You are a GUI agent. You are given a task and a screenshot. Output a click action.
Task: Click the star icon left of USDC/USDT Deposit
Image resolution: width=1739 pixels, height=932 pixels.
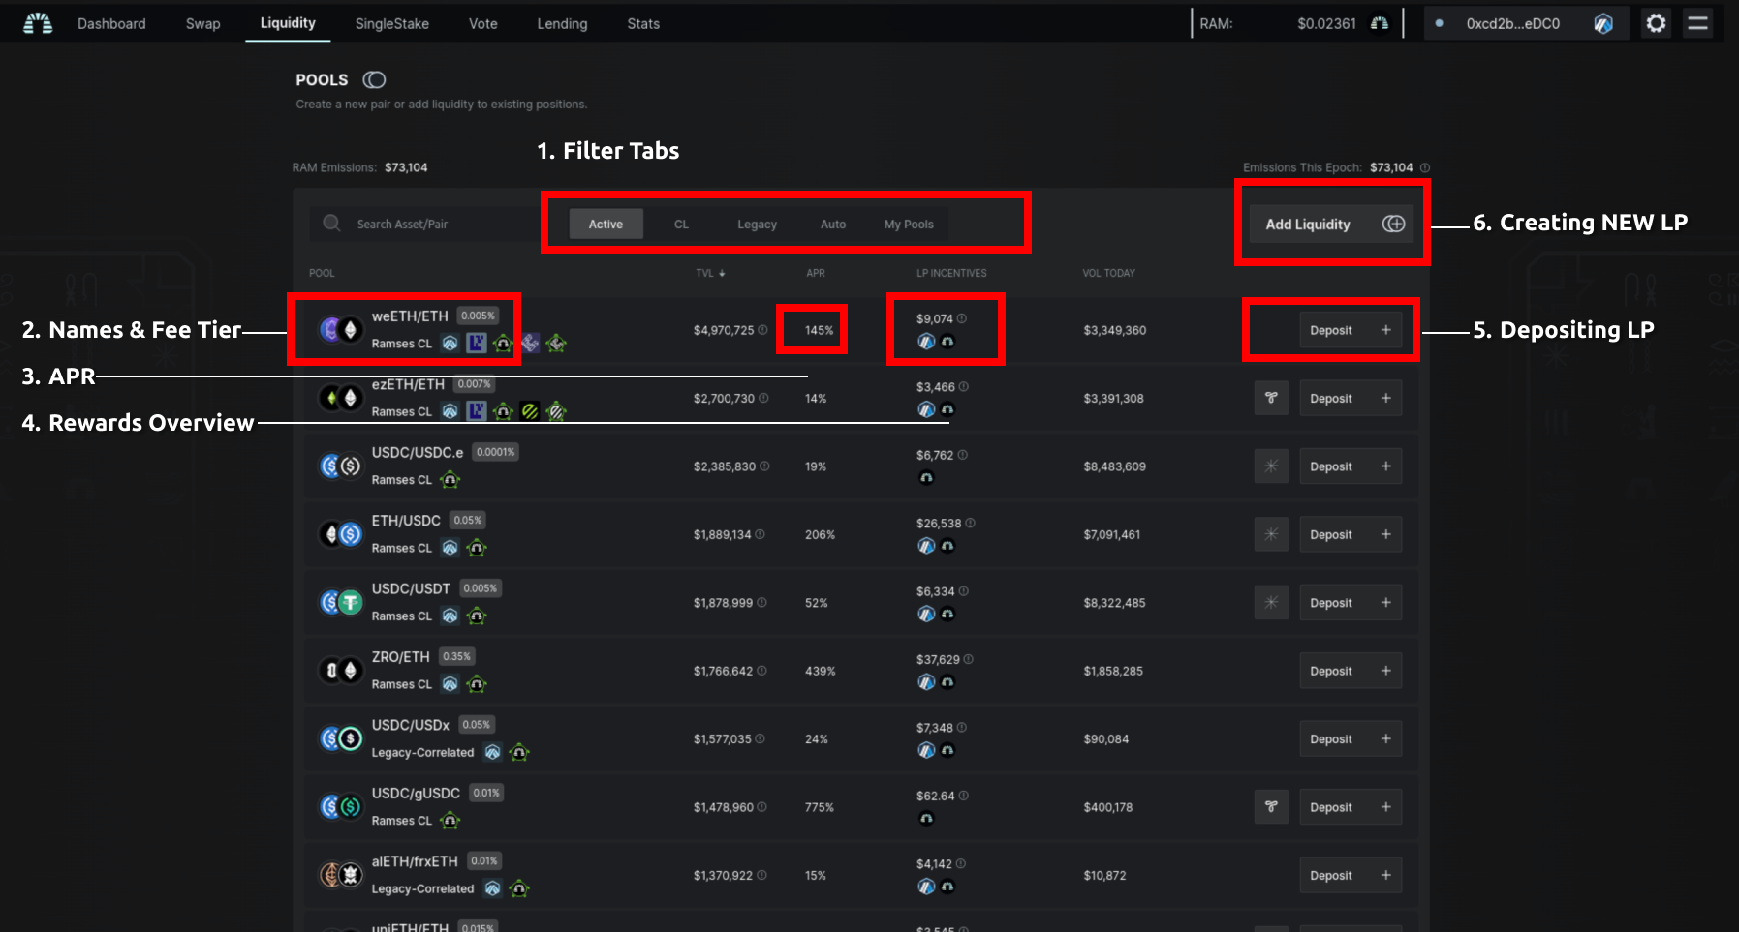[x=1271, y=603]
